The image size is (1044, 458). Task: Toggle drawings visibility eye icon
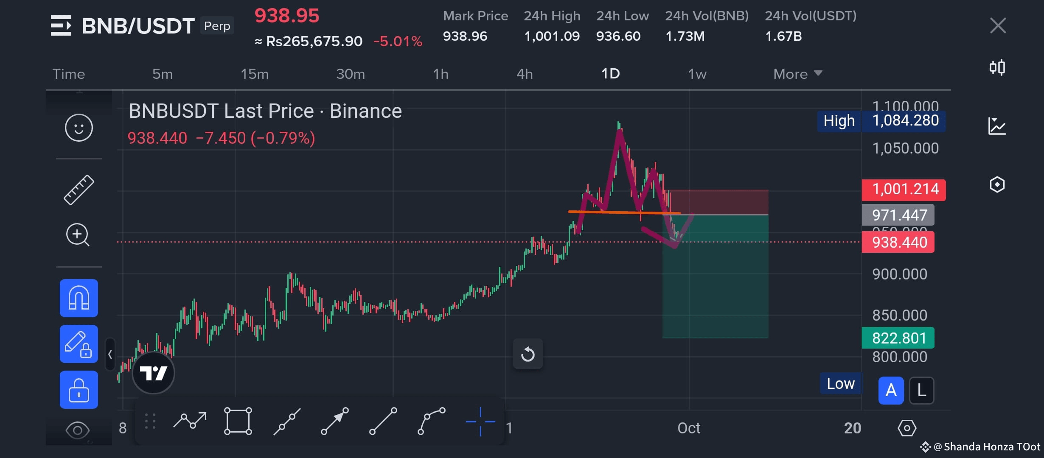click(x=78, y=430)
